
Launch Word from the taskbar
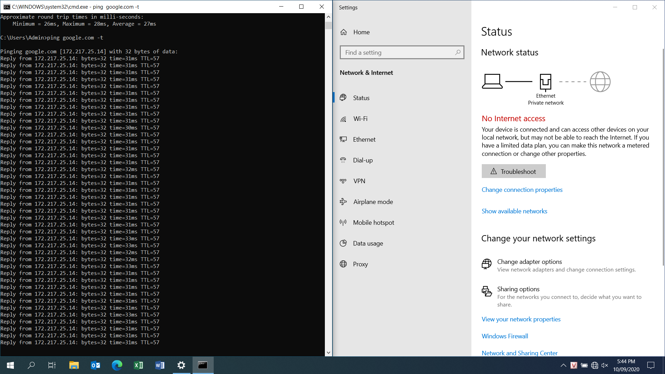click(160, 365)
